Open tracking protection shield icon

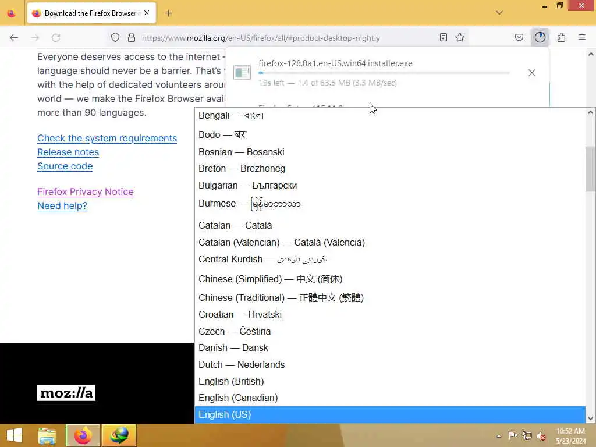(x=115, y=38)
